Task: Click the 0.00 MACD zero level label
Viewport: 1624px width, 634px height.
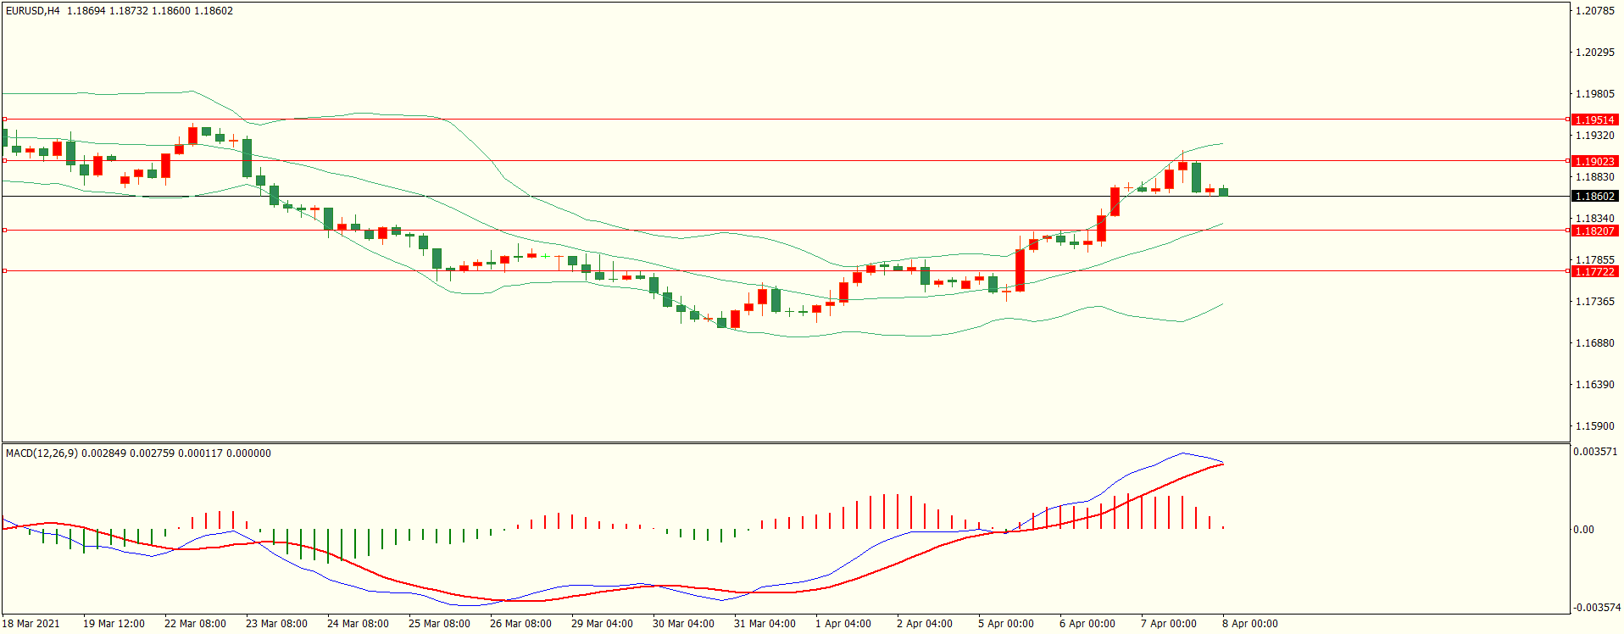Action: (1583, 530)
